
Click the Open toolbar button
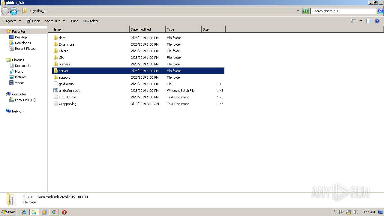click(33, 21)
